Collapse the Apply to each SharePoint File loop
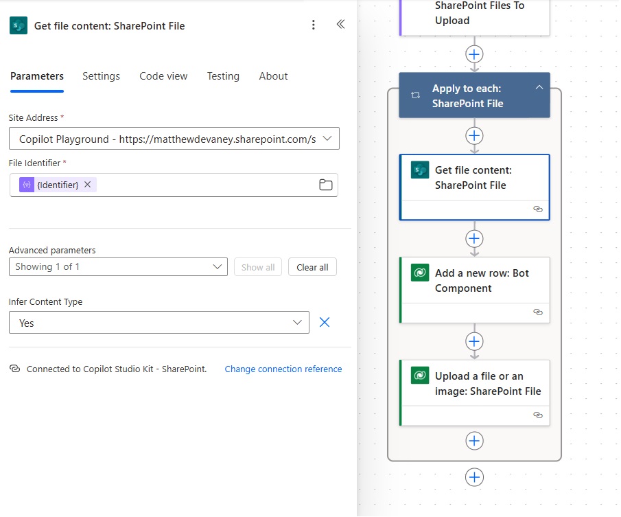 [539, 88]
